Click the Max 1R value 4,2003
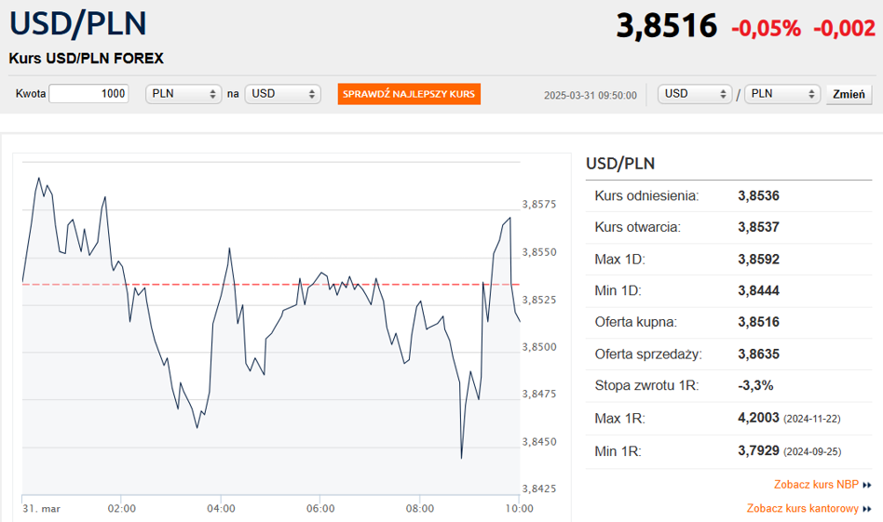The image size is (883, 522). click(758, 418)
